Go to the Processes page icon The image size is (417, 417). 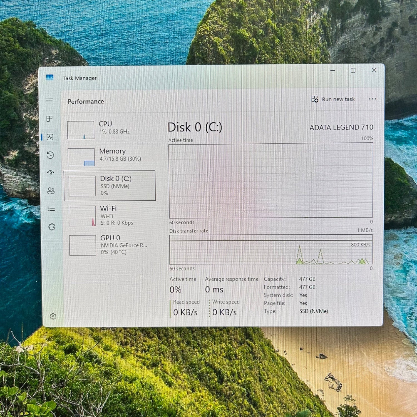pos(49,119)
